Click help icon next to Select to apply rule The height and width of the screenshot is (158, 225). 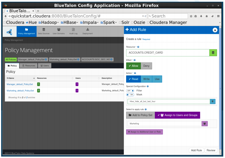[146, 110]
